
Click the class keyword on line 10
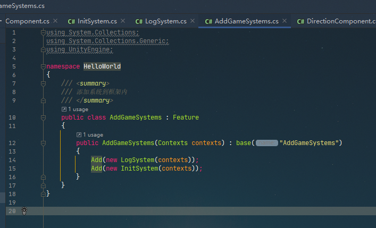click(97, 117)
